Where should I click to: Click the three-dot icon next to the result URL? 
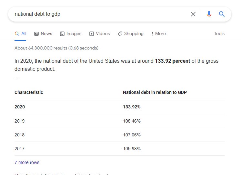108,174
